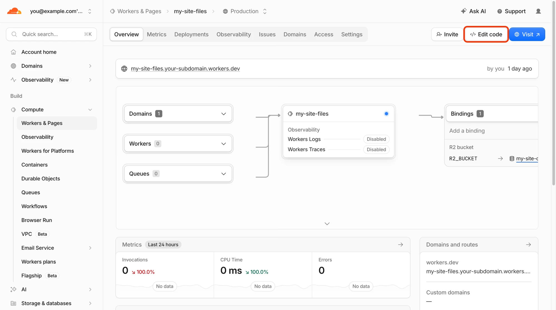Toggle Workers Logs Disabled badge
The width and height of the screenshot is (556, 310).
click(376, 139)
